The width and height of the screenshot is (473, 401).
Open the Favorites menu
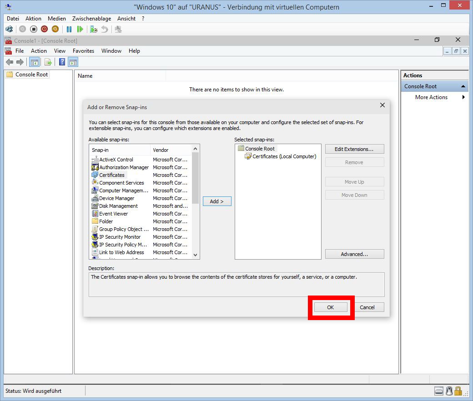click(83, 51)
